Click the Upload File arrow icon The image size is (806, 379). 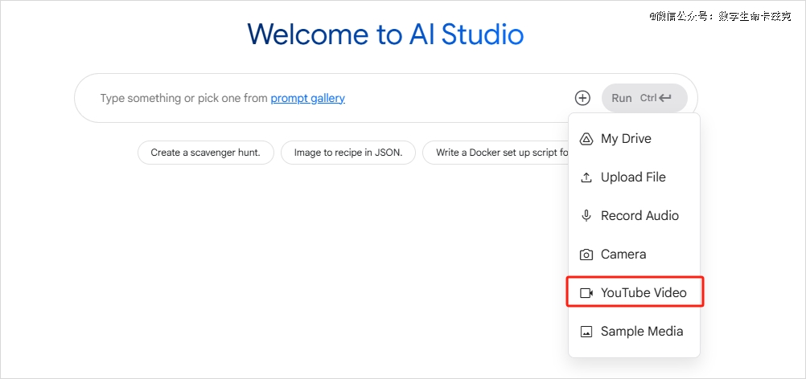(586, 177)
